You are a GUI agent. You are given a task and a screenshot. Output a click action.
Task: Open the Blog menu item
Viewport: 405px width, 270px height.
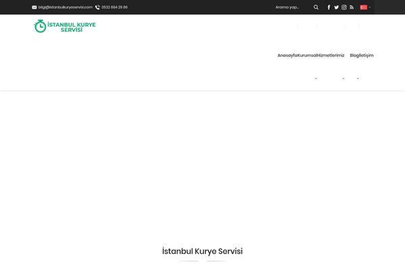coord(354,55)
